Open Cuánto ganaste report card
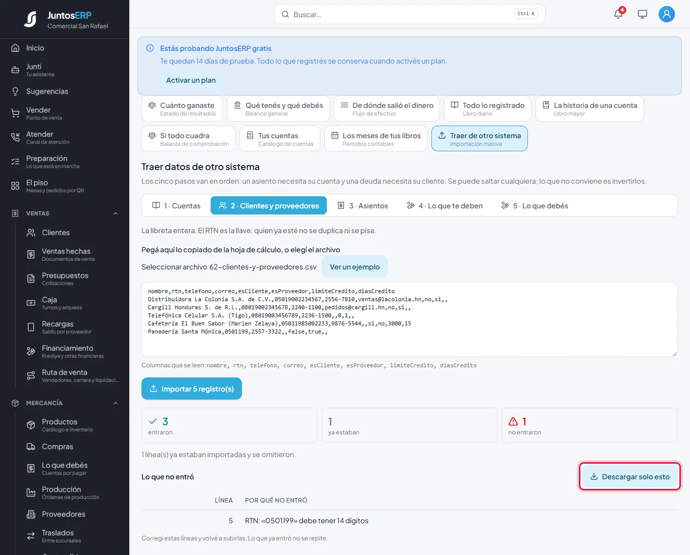Image resolution: width=690 pixels, height=555 pixels. [182, 109]
